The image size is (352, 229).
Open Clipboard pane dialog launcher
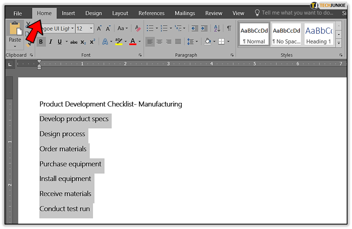31,55
